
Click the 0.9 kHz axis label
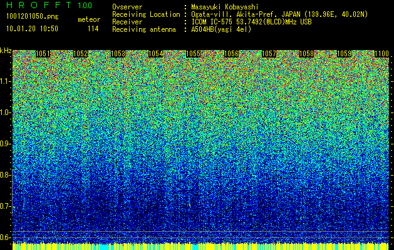pyautogui.click(x=6, y=144)
